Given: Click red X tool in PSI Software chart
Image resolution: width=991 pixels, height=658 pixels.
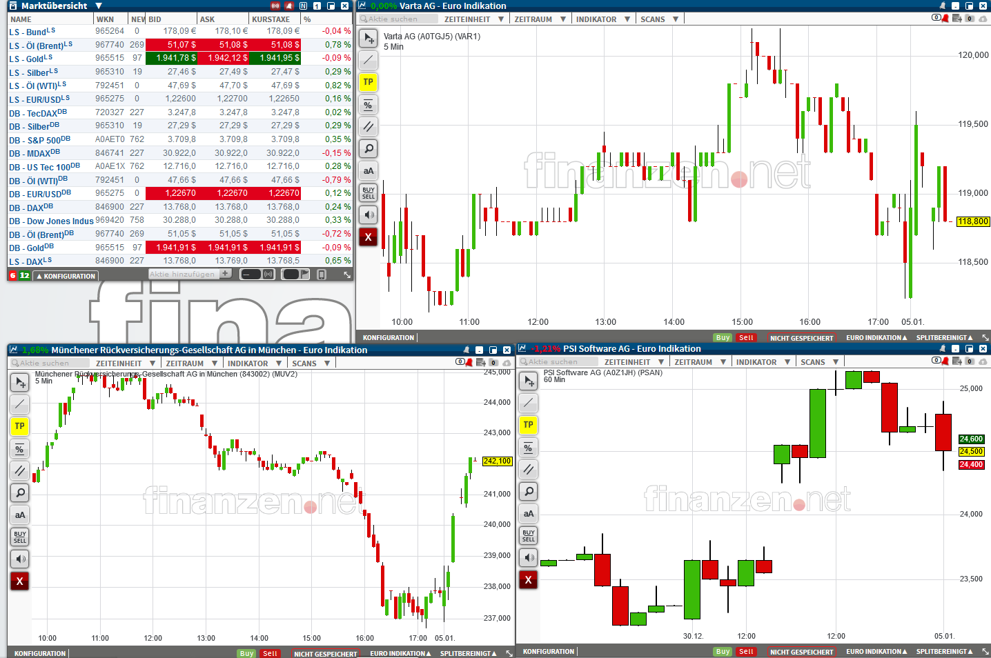Looking at the screenshot, I should pyautogui.click(x=529, y=580).
